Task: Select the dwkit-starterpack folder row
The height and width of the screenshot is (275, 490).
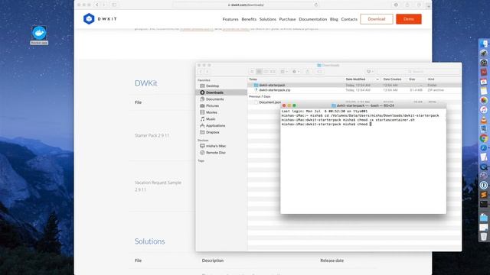Action: coord(354,85)
